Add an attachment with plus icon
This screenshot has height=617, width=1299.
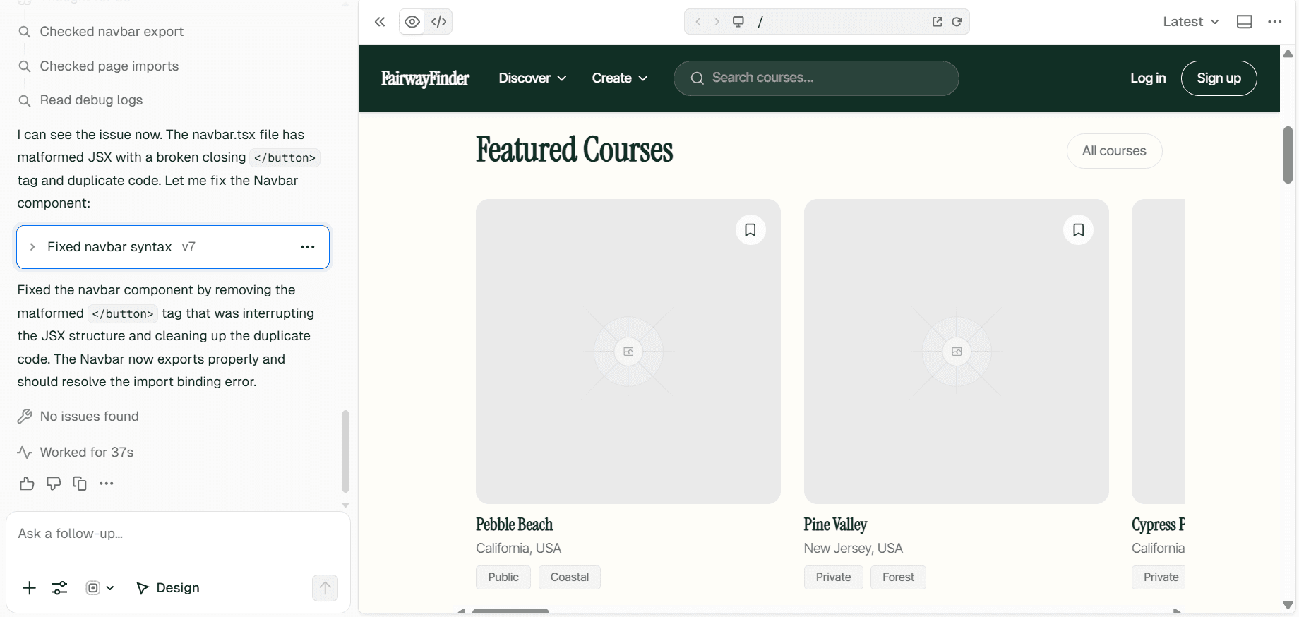tap(30, 588)
